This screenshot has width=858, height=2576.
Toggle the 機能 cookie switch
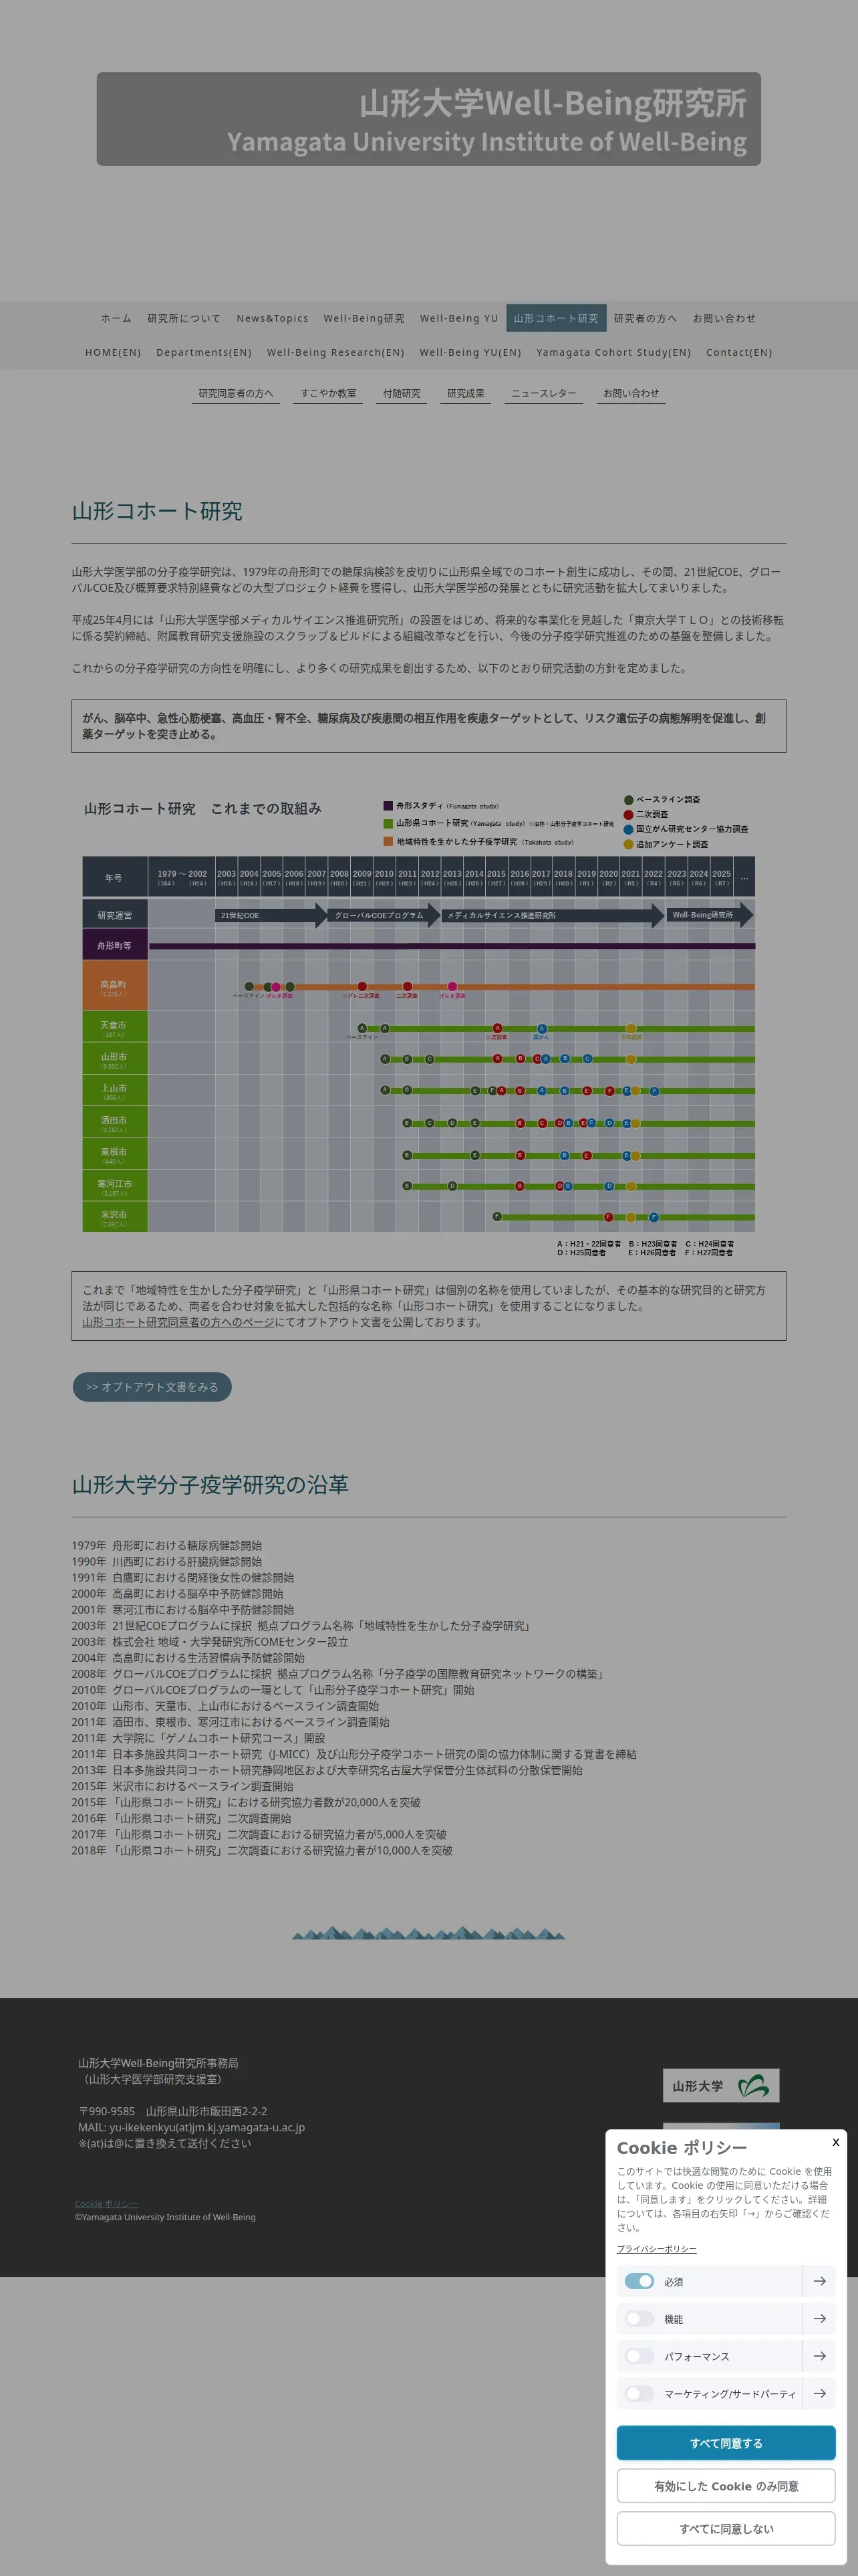click(x=639, y=2318)
